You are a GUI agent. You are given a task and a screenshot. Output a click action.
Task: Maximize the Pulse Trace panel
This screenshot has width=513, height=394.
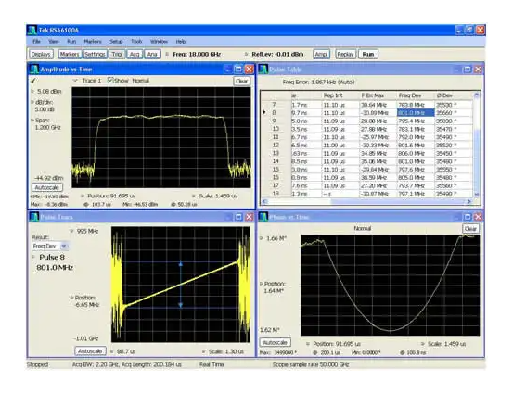click(x=238, y=217)
